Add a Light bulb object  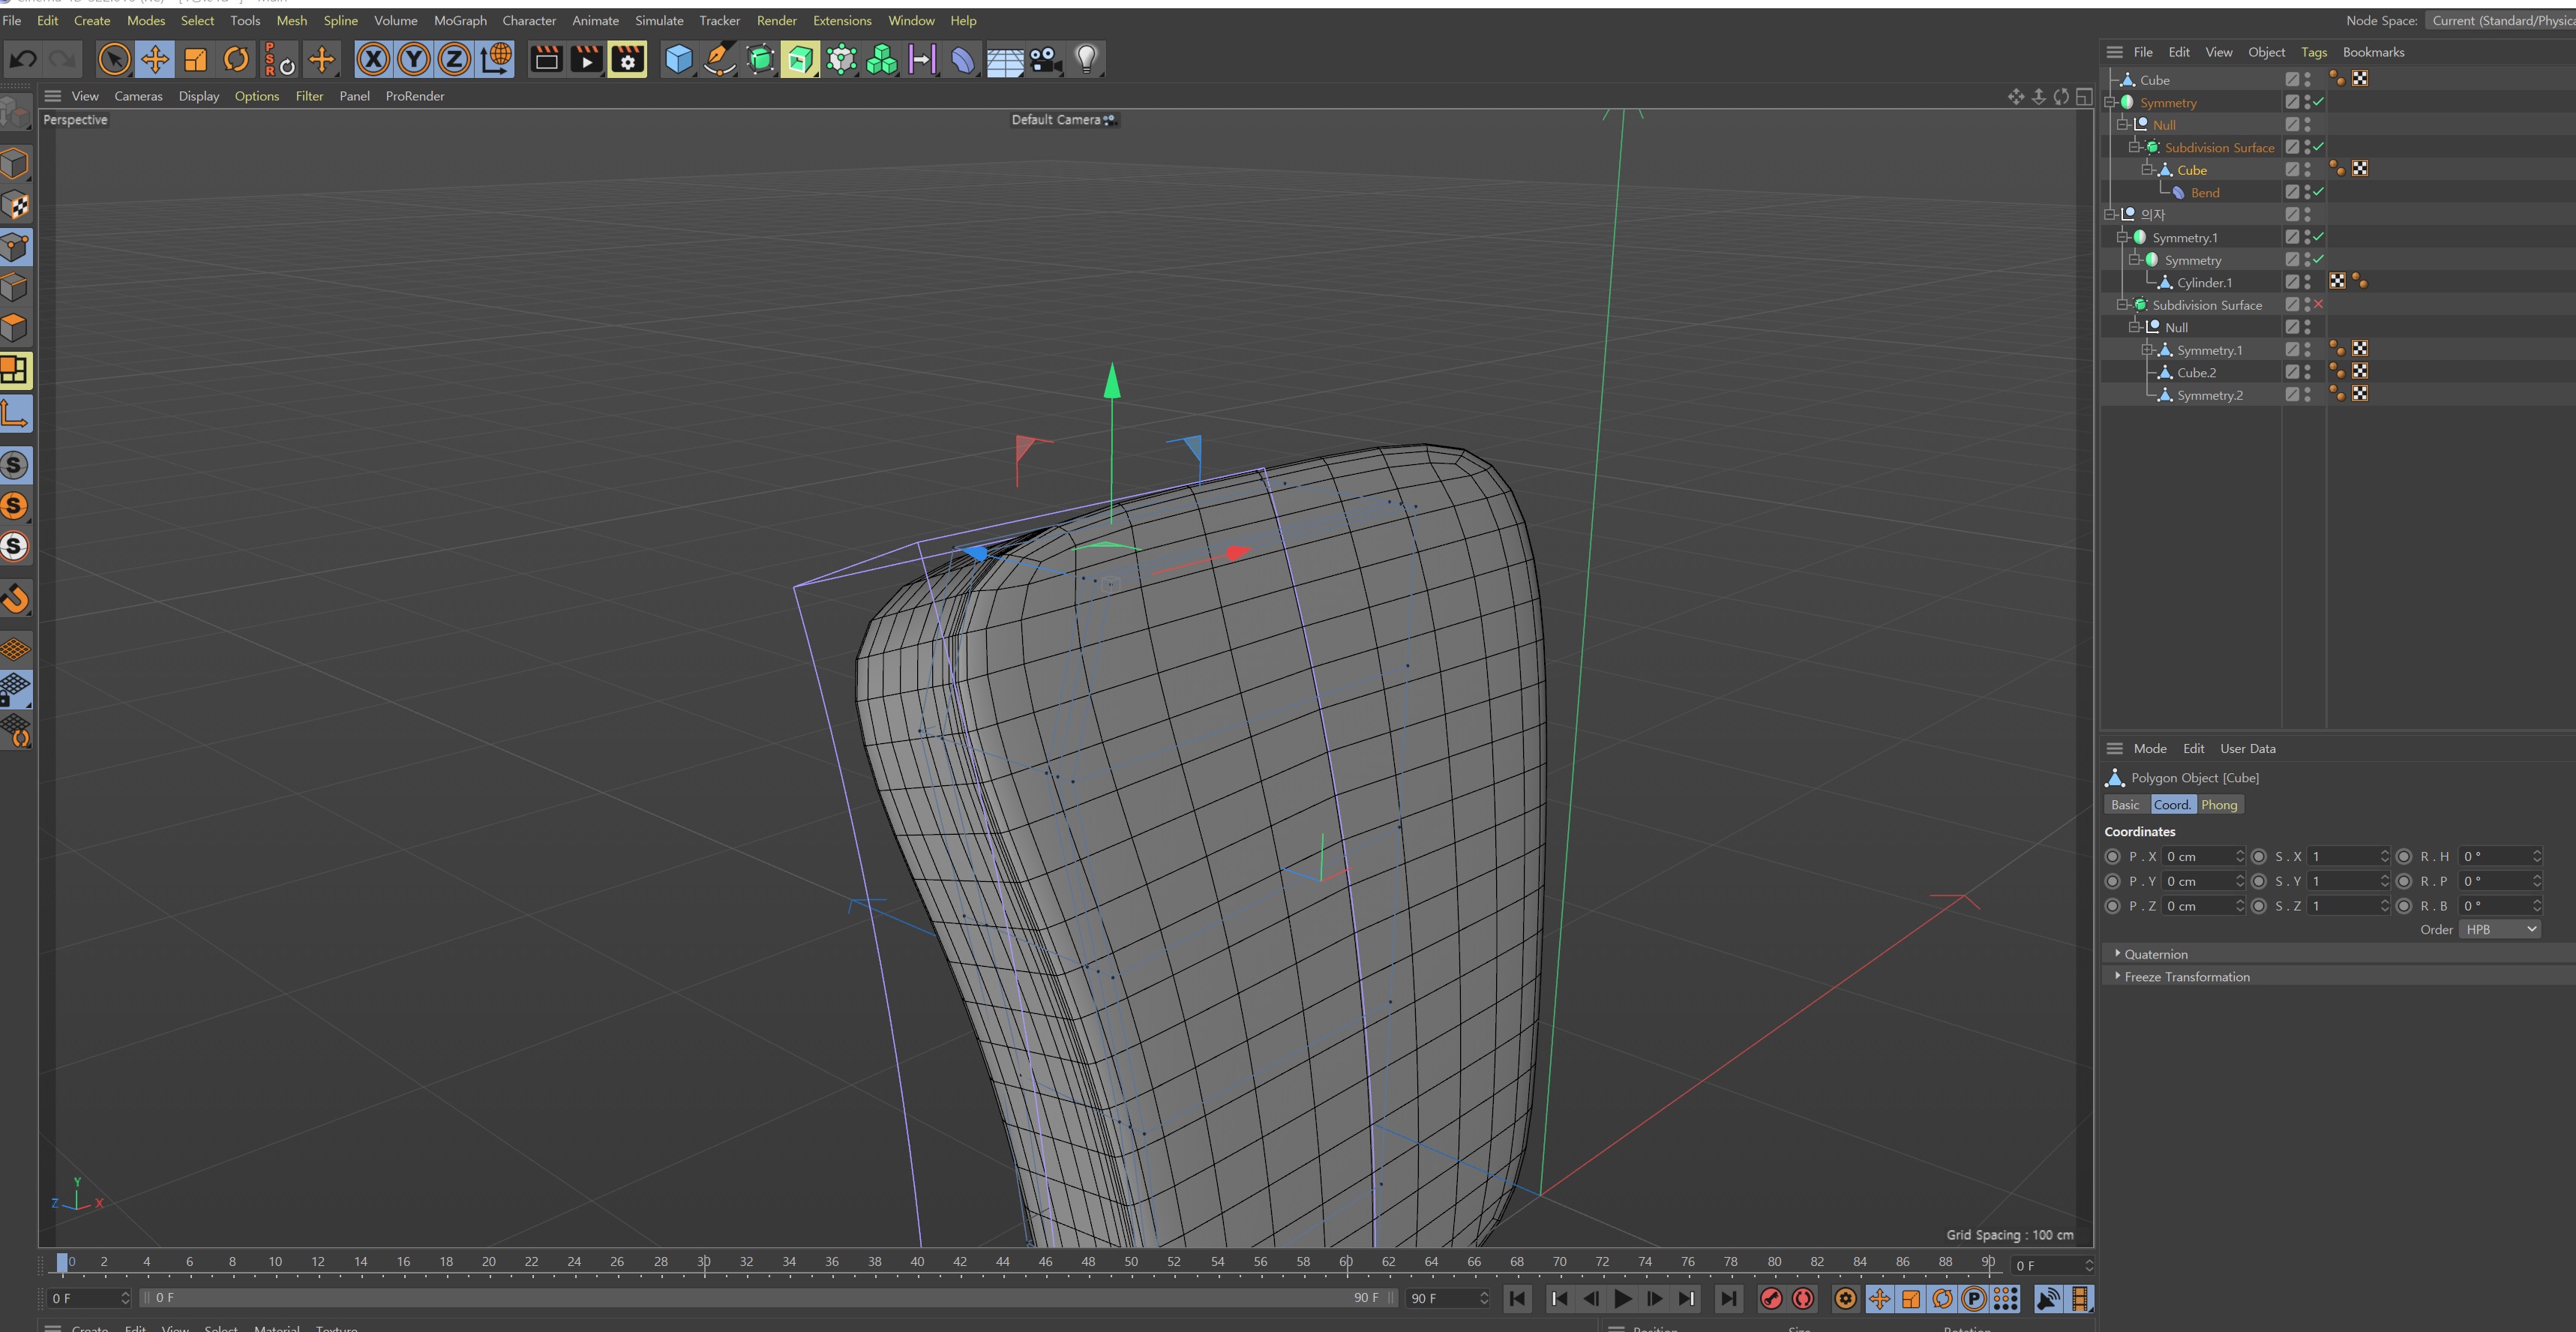[x=1086, y=60]
